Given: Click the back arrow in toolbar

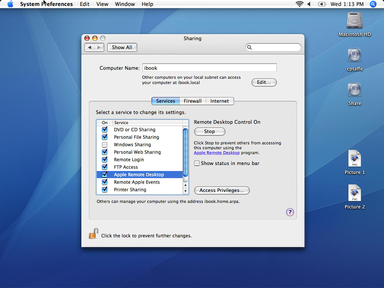Looking at the screenshot, I should [x=90, y=48].
